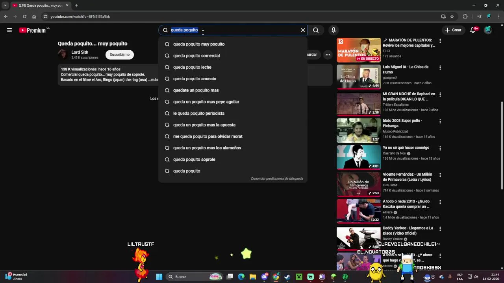
Task: Click the taskbar Buscar search box
Action: [195, 277]
